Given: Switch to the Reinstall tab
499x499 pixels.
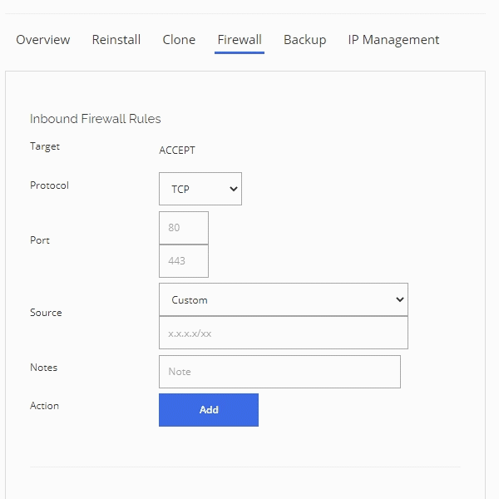Looking at the screenshot, I should coord(116,40).
